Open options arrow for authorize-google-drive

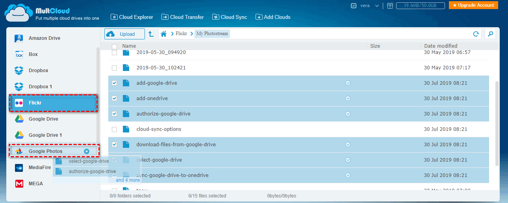348,114
